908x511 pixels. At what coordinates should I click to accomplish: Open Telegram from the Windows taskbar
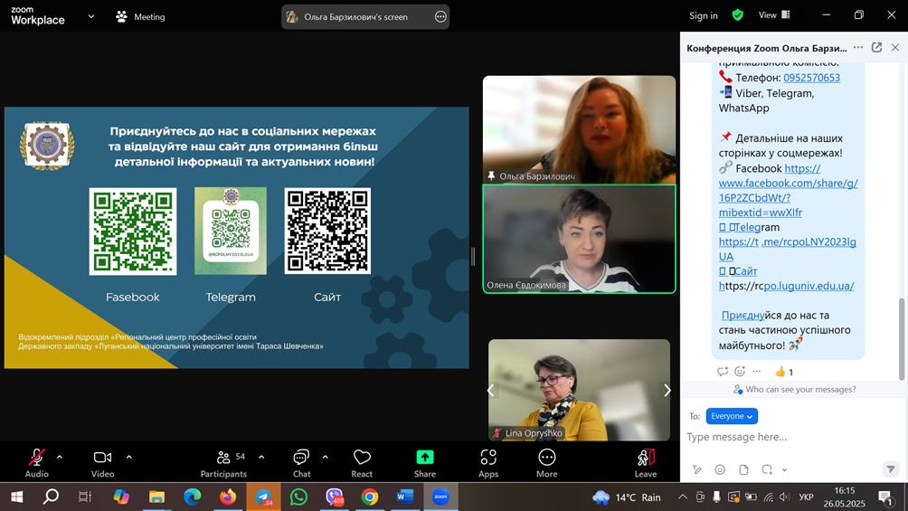point(263,497)
